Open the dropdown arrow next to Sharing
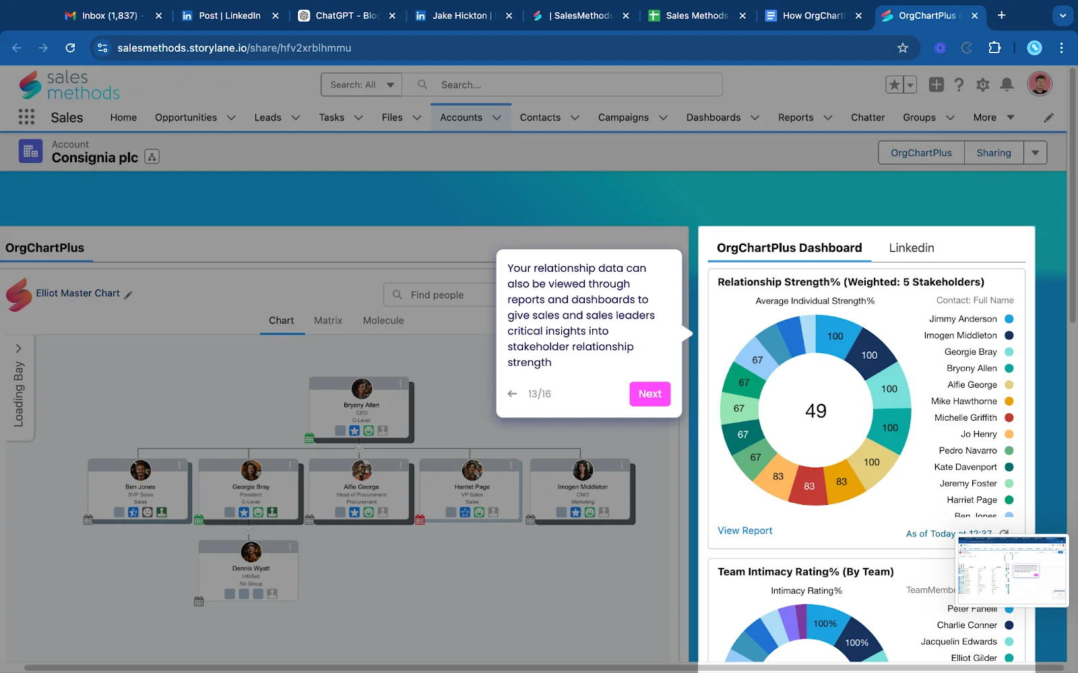Screen dimensions: 1078x673 [1035, 153]
